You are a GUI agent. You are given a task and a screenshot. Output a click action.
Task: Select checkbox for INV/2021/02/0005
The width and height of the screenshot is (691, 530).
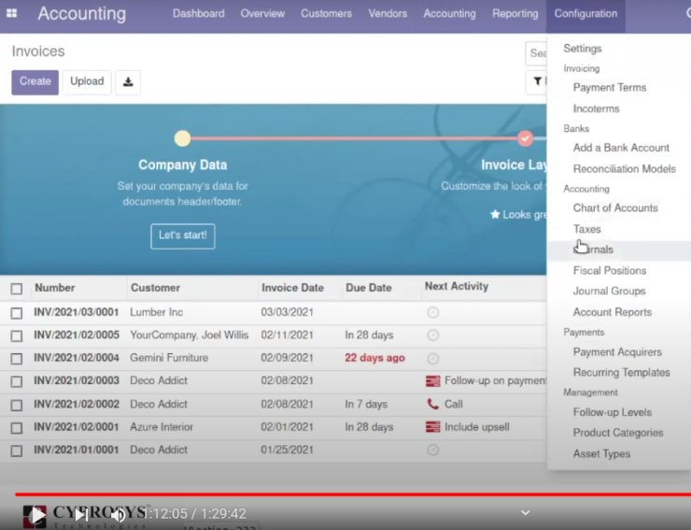(17, 336)
